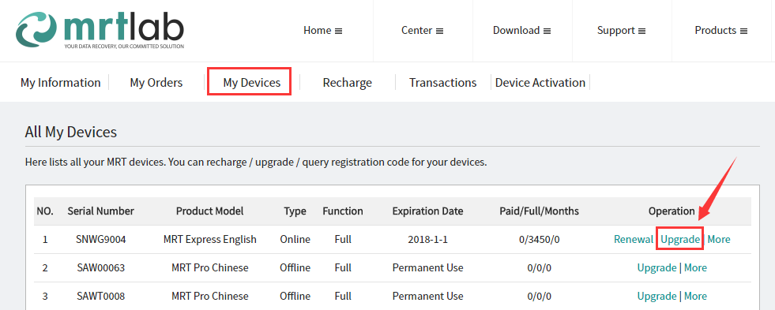Click the 0/3450/0 paid value
This screenshot has width=775, height=310.
tap(540, 240)
